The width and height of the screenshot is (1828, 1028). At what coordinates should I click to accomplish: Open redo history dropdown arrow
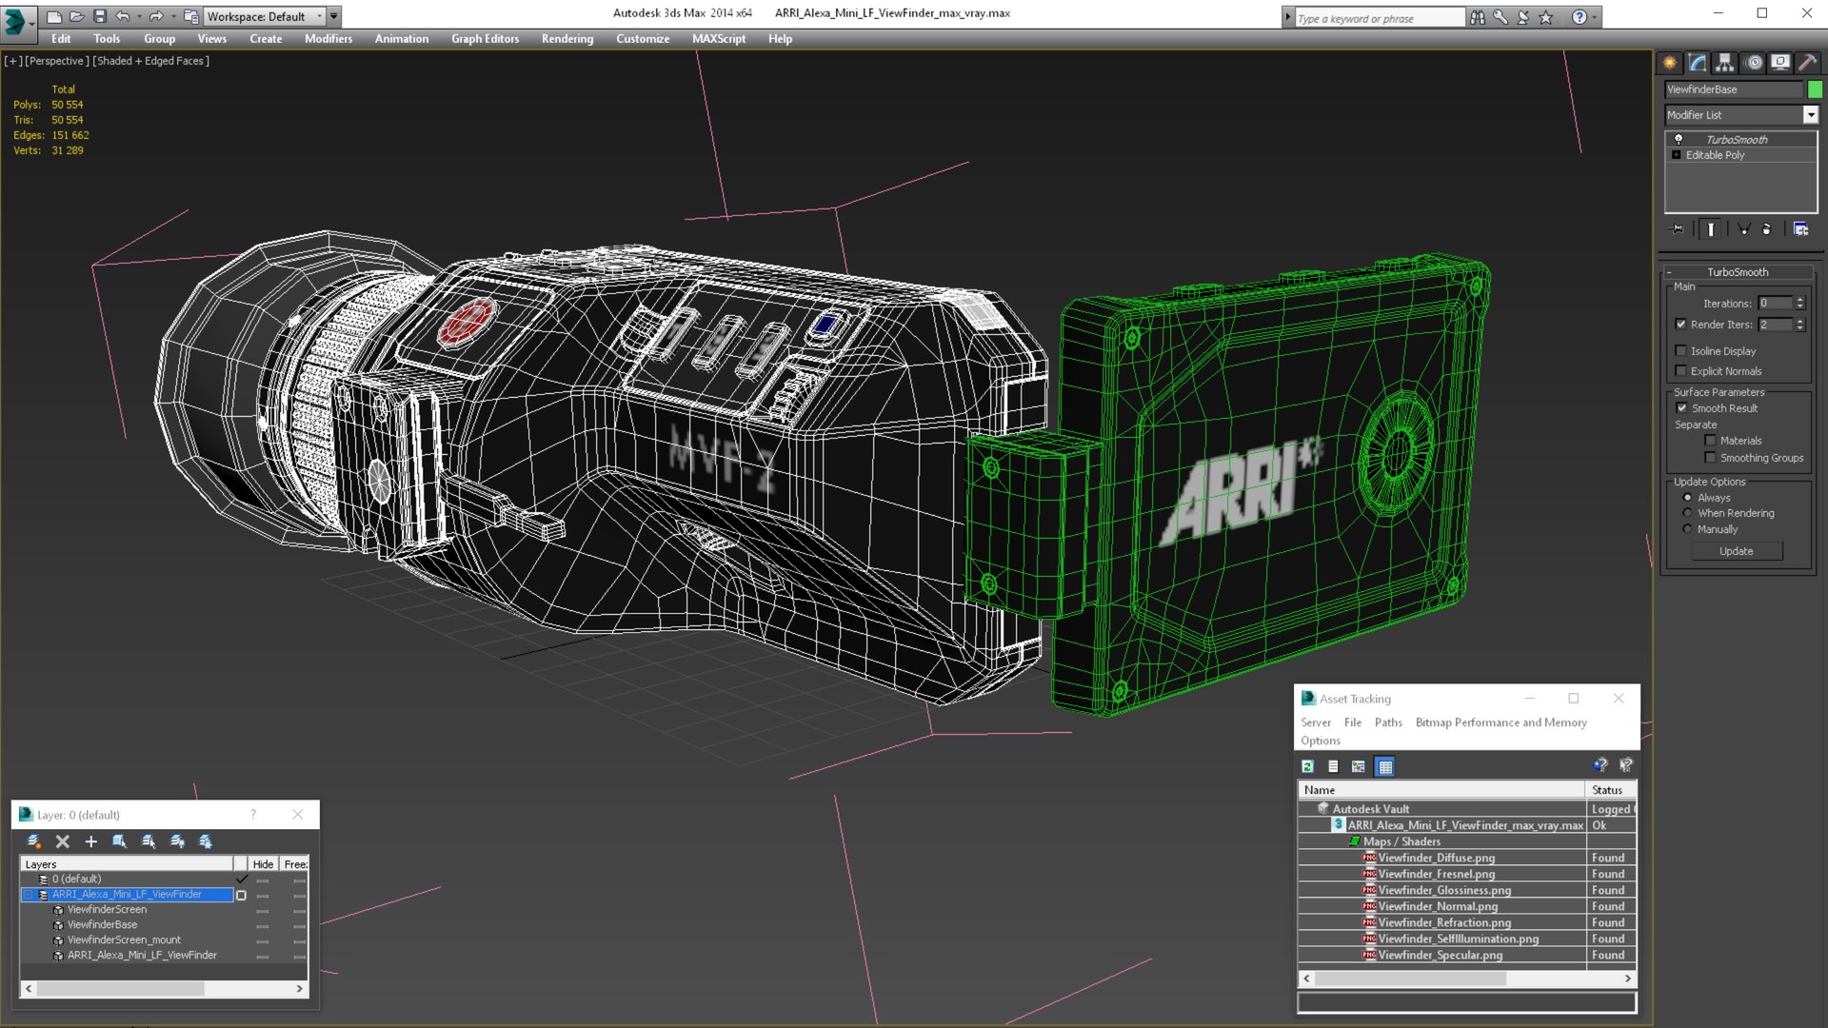coord(173,16)
